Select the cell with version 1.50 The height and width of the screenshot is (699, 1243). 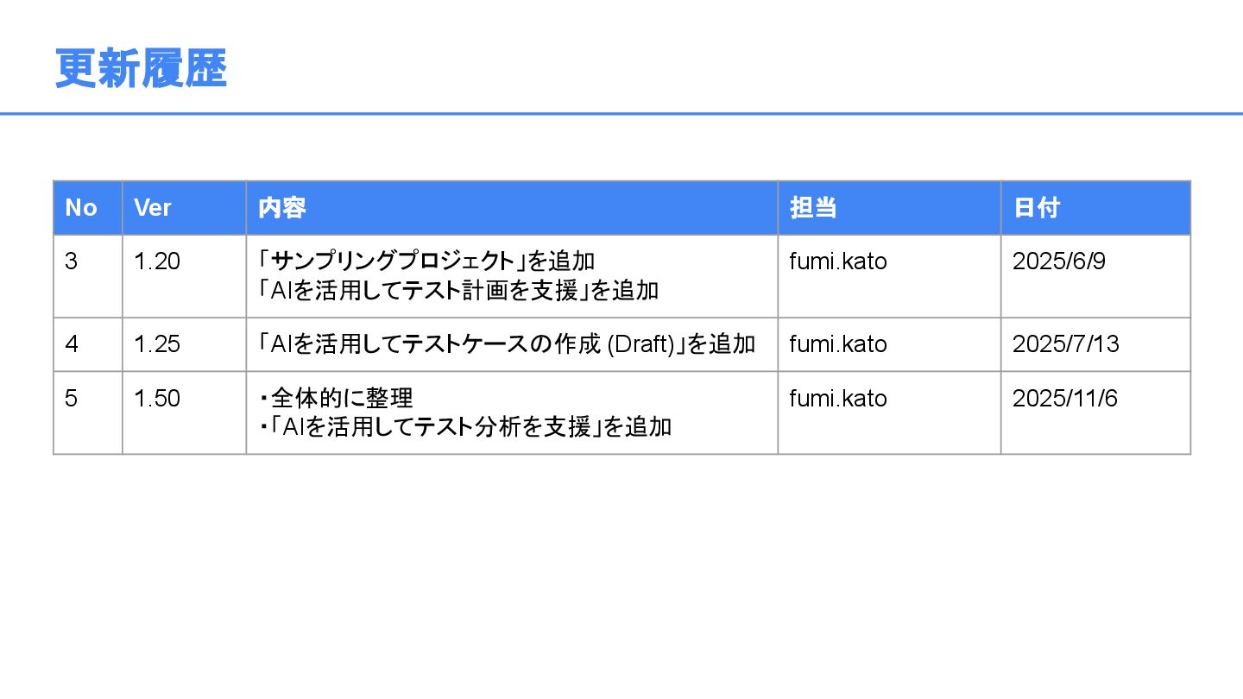click(x=157, y=399)
